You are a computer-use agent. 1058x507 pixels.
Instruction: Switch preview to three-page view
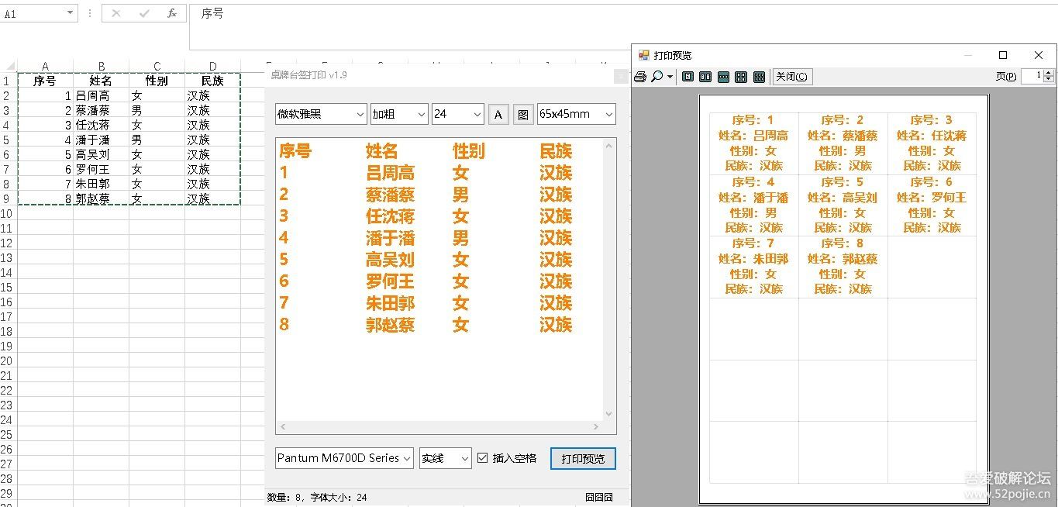coord(722,76)
